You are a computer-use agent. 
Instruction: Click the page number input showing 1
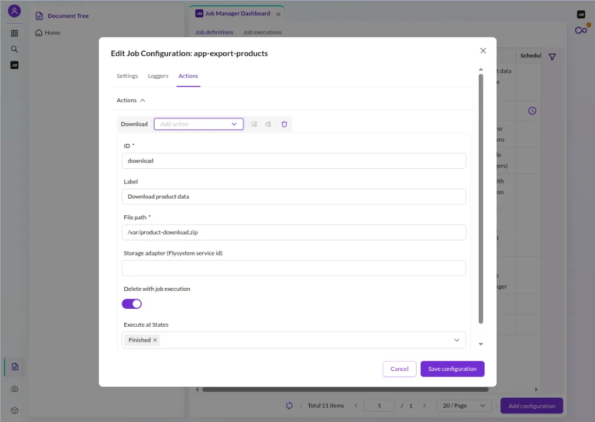click(x=379, y=406)
